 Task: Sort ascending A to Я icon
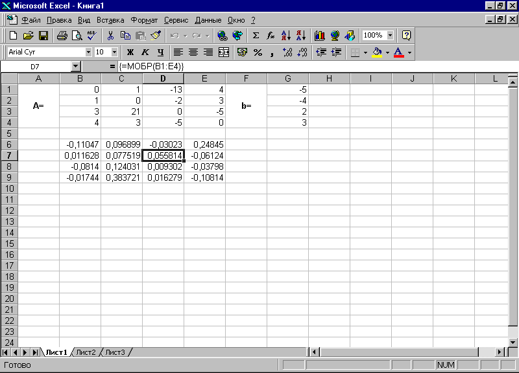[x=286, y=36]
